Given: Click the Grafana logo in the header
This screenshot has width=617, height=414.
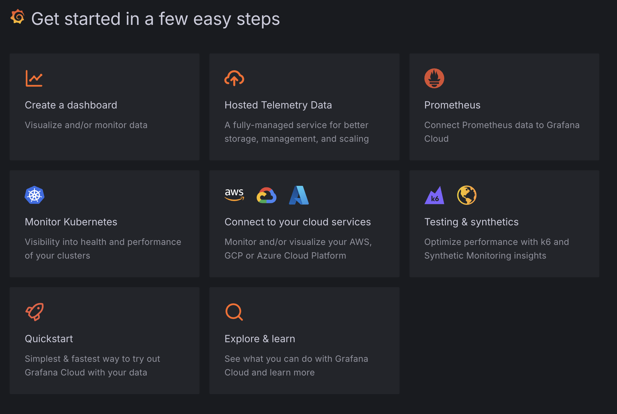Looking at the screenshot, I should (17, 17).
